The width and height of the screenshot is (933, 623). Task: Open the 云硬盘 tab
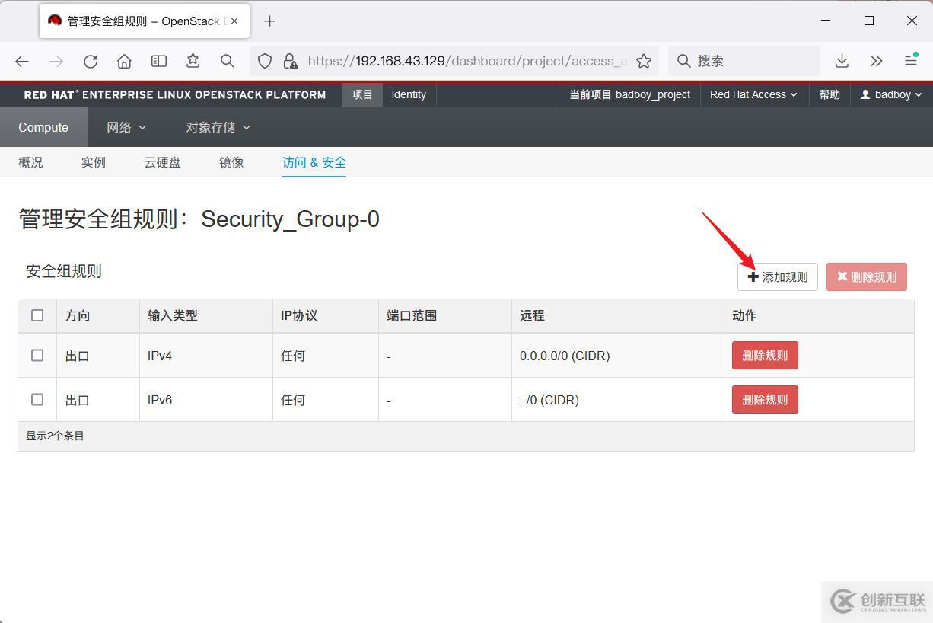click(x=162, y=162)
